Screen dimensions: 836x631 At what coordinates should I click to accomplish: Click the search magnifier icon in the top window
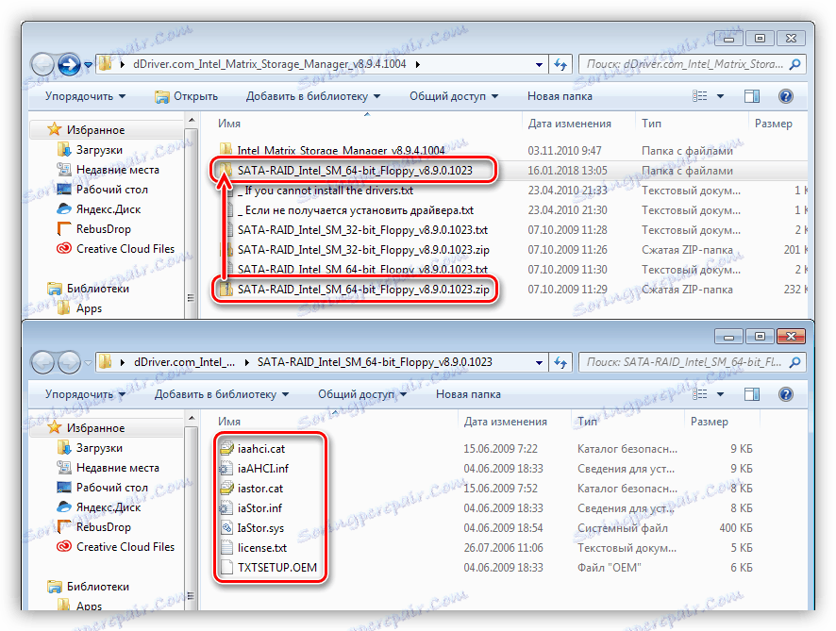(x=794, y=64)
